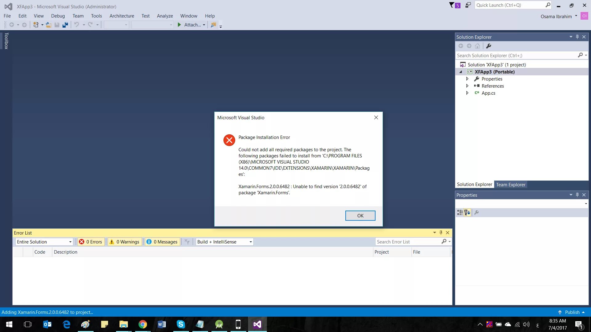Viewport: 591px width, 332px height.
Task: Click the Undo toolbar icon
Action: coord(77,25)
